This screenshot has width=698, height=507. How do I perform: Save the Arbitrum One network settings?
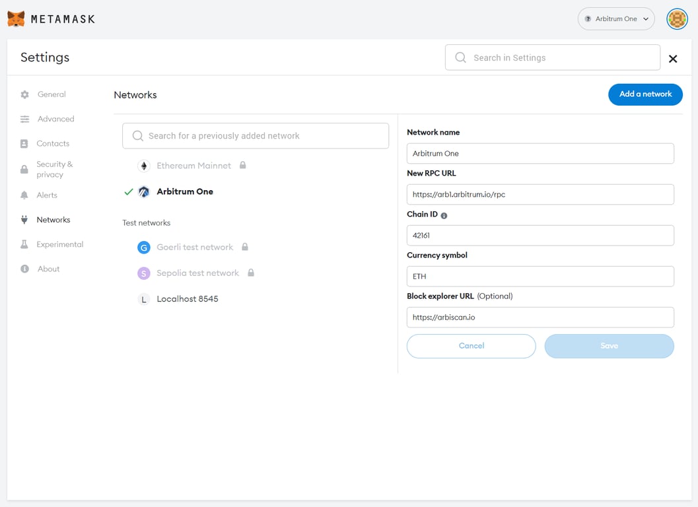(x=609, y=346)
